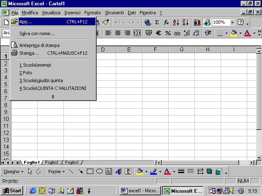Open recent file 3 Scuola\giudizi quinta
262x196 pixels.
click(53, 80)
